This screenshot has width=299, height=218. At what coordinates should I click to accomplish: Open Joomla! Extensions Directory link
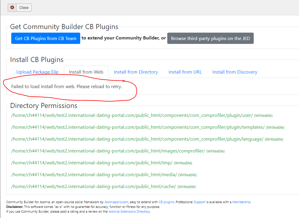pyautogui.click(x=129, y=211)
